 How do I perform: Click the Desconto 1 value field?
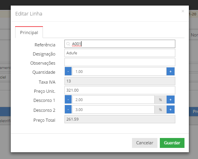[113, 100]
